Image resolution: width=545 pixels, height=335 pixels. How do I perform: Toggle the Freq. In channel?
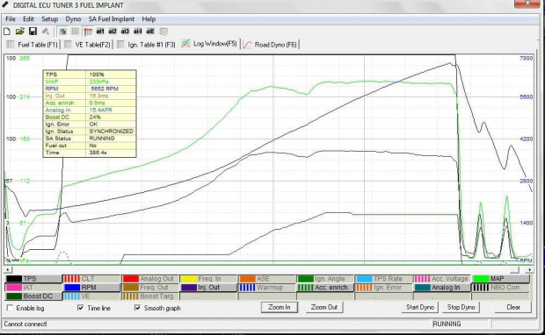(208, 279)
